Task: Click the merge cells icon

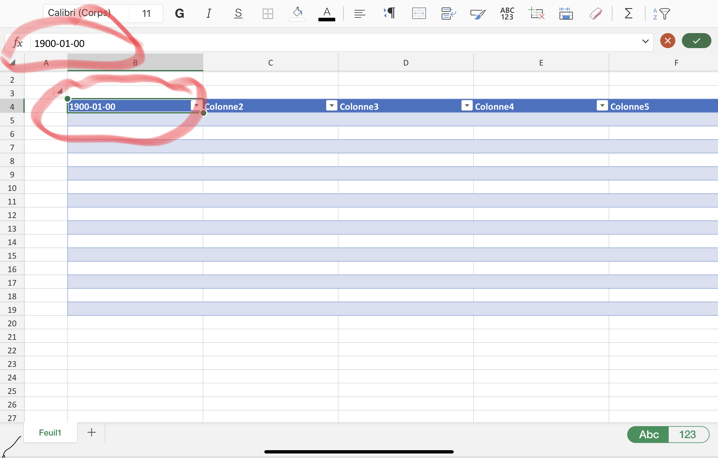Action: (419, 14)
